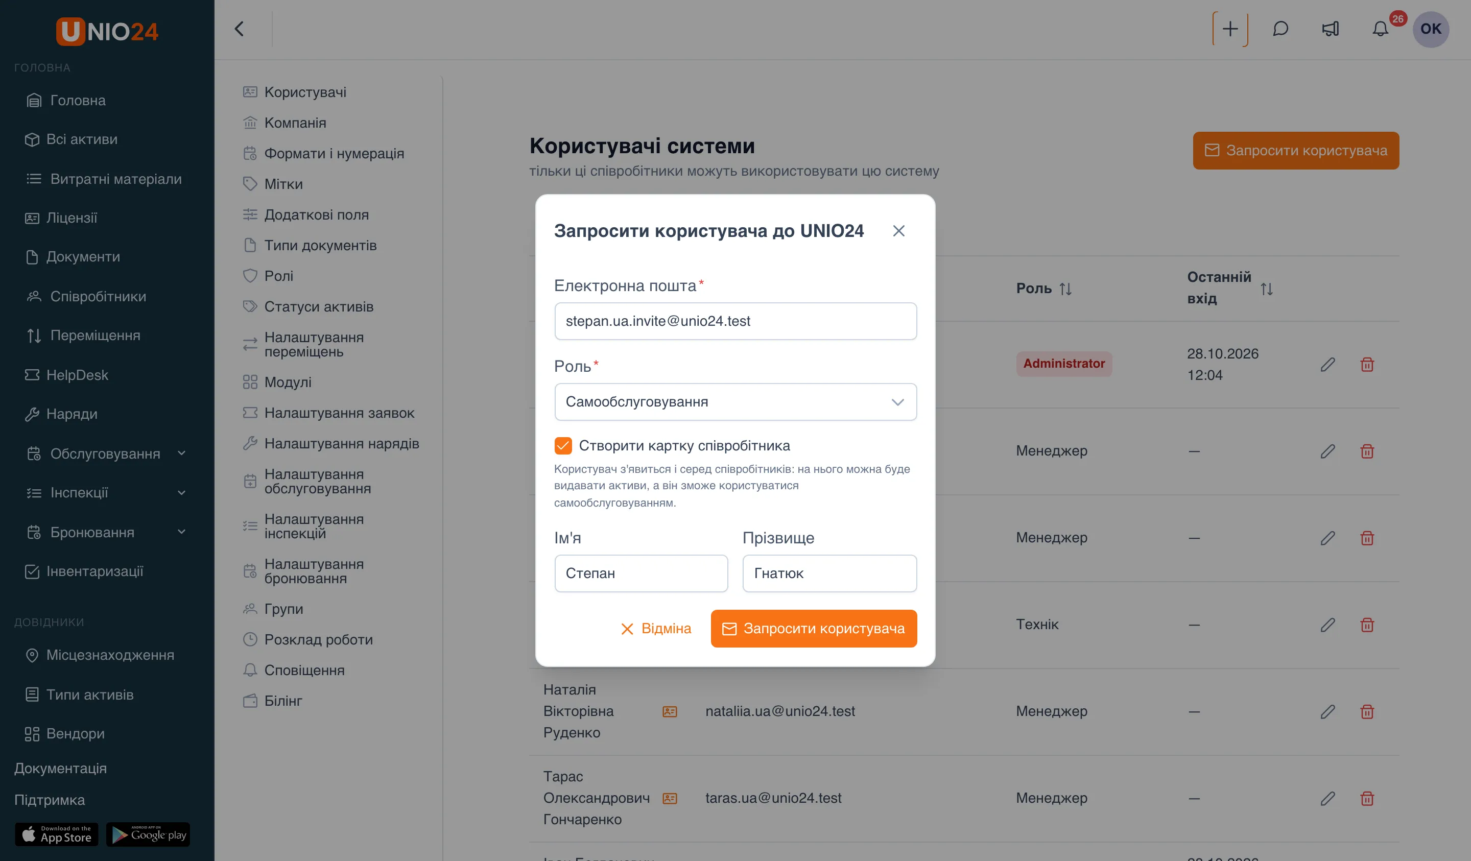Sort users by Роль column
1471x861 pixels.
tap(1065, 289)
